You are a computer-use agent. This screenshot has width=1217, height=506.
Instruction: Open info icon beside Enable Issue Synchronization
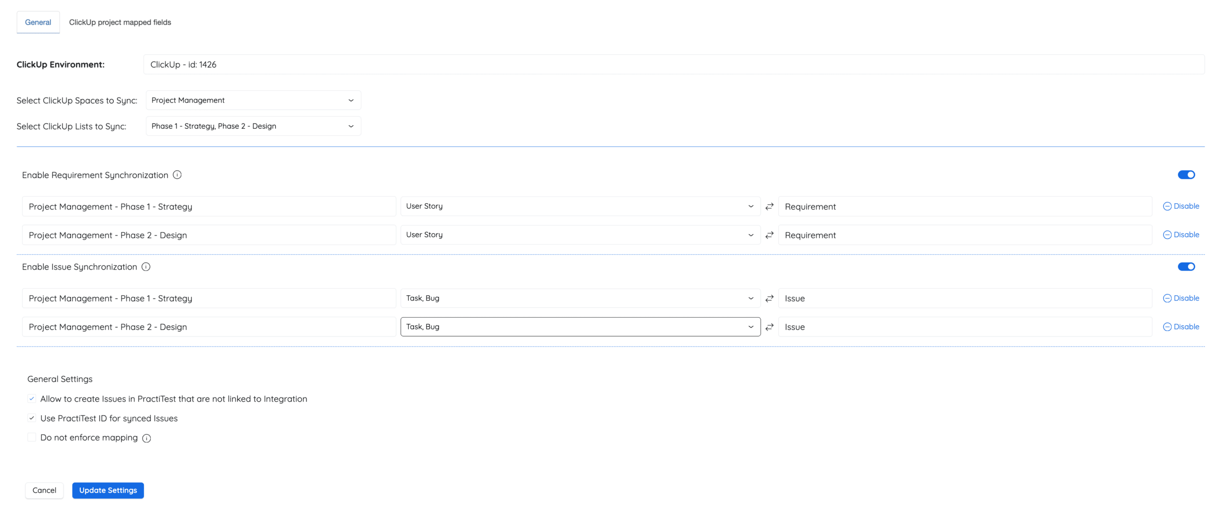[x=146, y=267]
